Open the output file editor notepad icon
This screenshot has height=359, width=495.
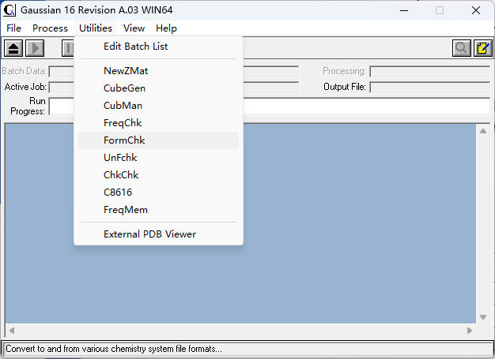(482, 49)
